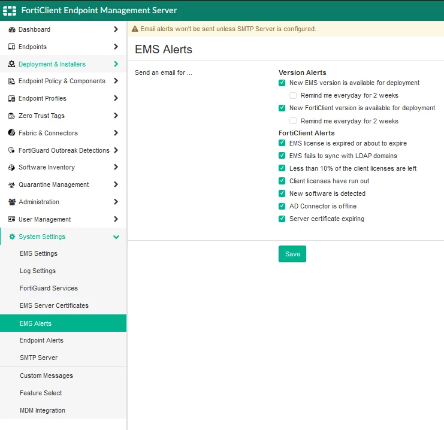The width and height of the screenshot is (444, 430).
Task: Click the System Settings gear icon
Action: tap(12, 237)
